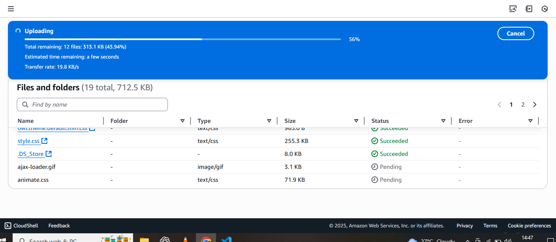Viewport: 556px width, 242px height.
Task: Open the Terms footer link
Action: click(x=490, y=226)
